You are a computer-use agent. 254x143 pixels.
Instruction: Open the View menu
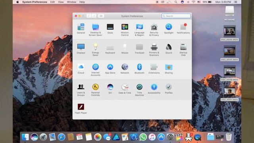[61, 2]
